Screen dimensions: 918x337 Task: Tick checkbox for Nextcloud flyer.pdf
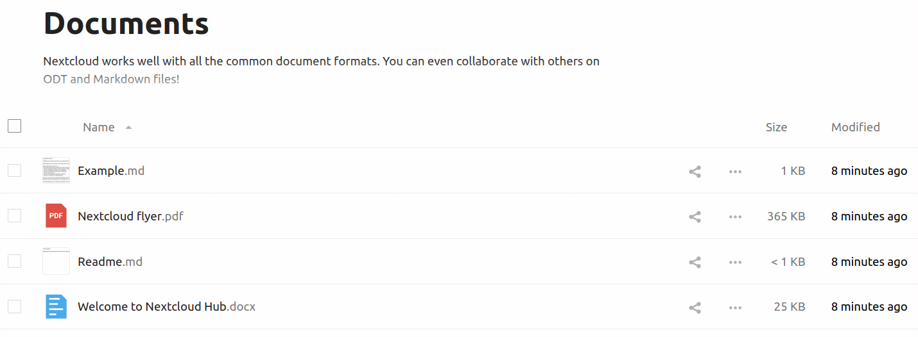[15, 216]
